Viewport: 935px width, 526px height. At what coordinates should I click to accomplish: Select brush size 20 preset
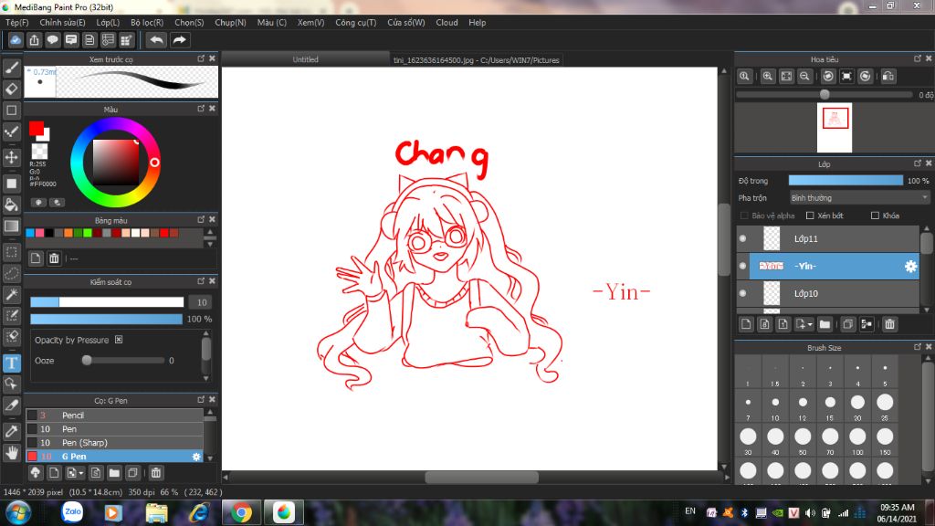pos(857,406)
